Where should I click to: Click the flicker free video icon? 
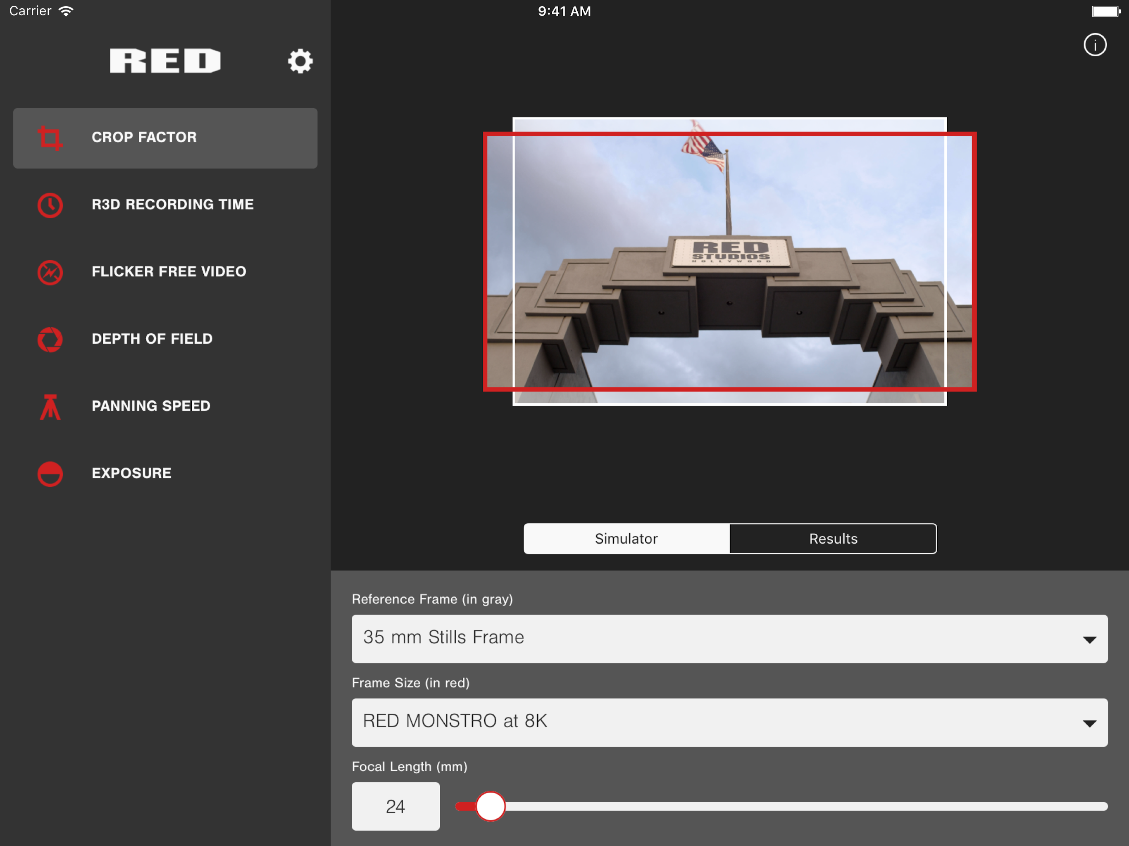click(50, 272)
